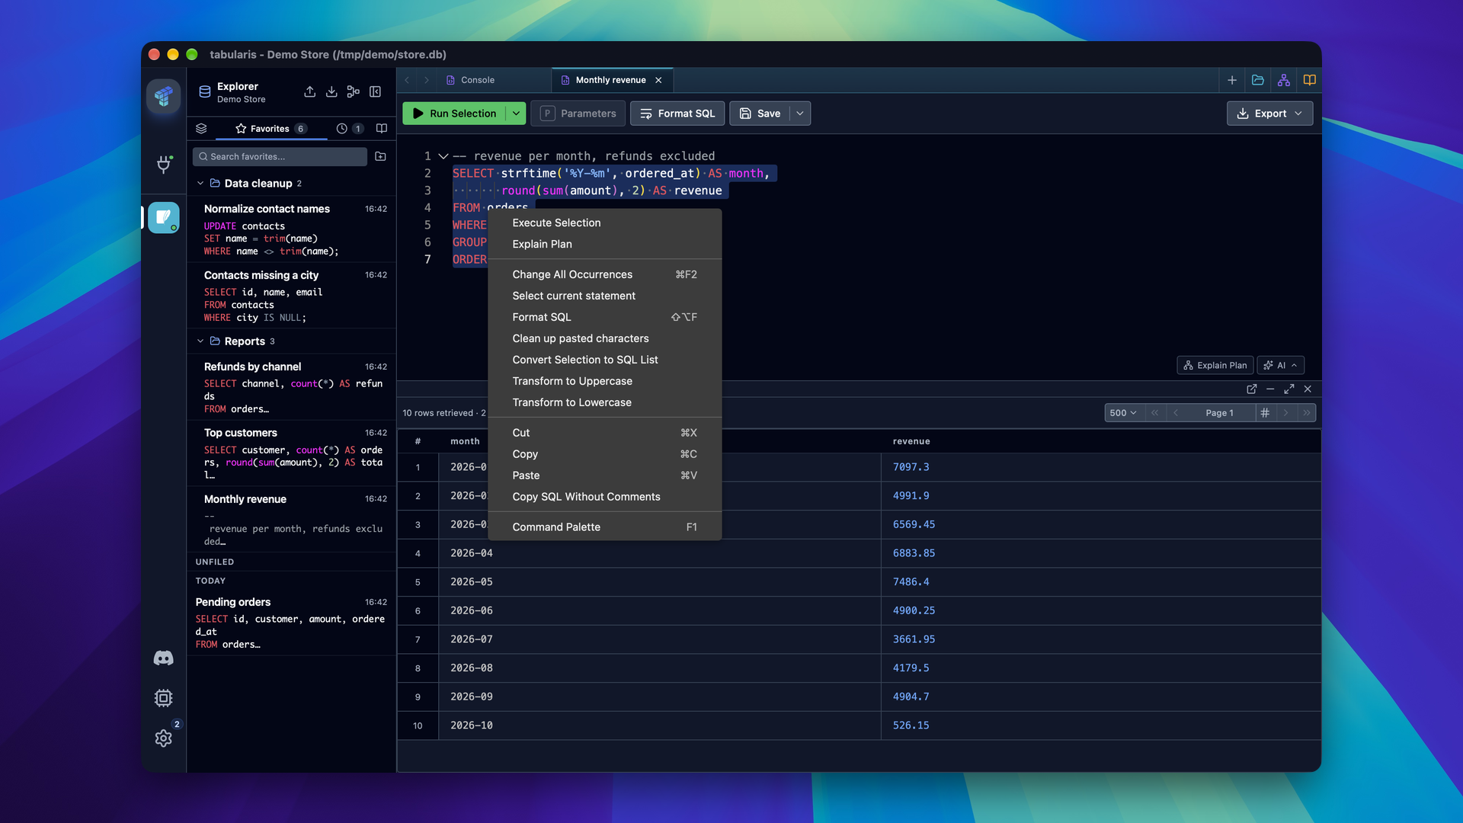This screenshot has height=823, width=1463.
Task: Click the layers icon beside Favorites
Action: point(201,128)
